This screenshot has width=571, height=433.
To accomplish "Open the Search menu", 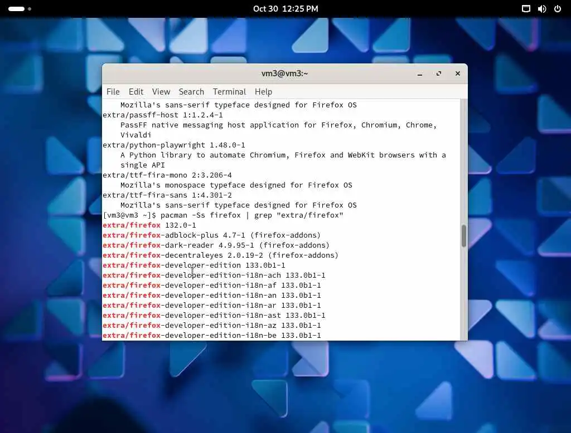I will tap(191, 92).
